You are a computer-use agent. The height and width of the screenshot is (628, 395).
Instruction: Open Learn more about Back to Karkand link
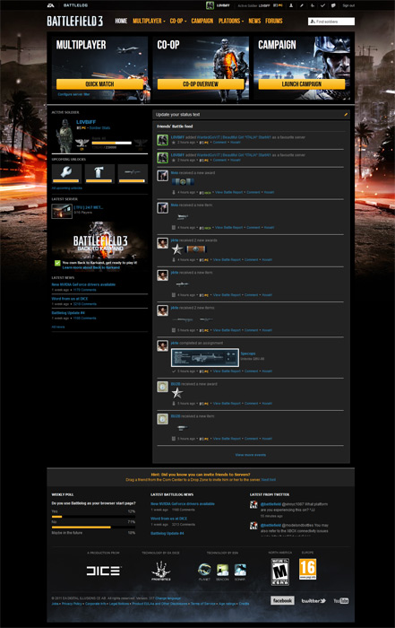pyautogui.click(x=90, y=267)
